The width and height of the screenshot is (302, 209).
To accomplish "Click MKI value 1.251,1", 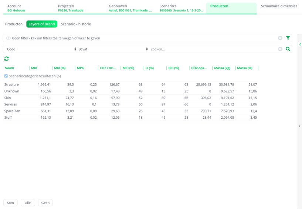I will (x=45, y=98).
